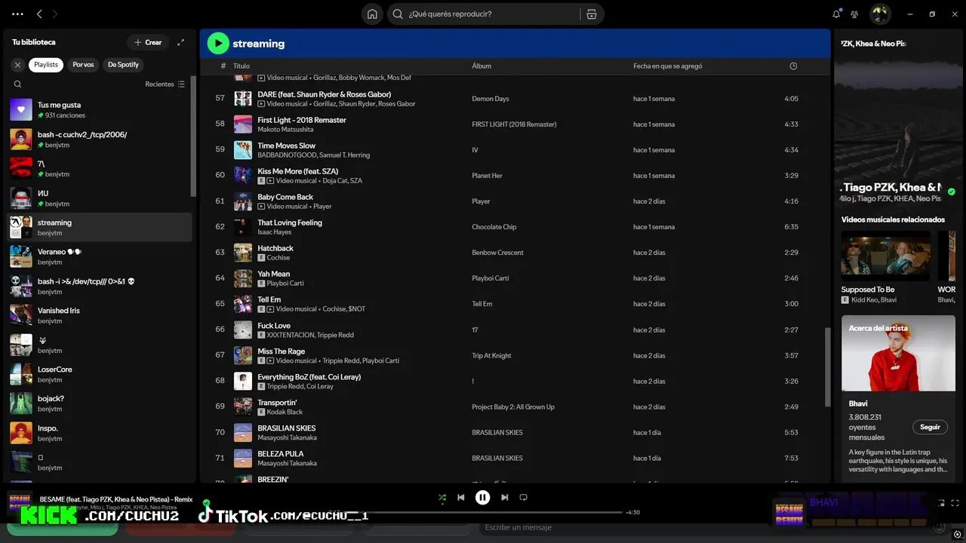Screen dimensions: 966x543
Task: Play the streaming playlist with green button
Action: pos(218,43)
